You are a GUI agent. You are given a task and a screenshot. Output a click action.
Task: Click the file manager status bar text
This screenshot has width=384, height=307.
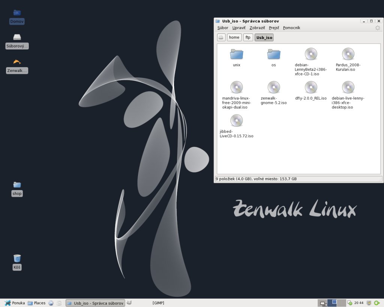(256, 179)
